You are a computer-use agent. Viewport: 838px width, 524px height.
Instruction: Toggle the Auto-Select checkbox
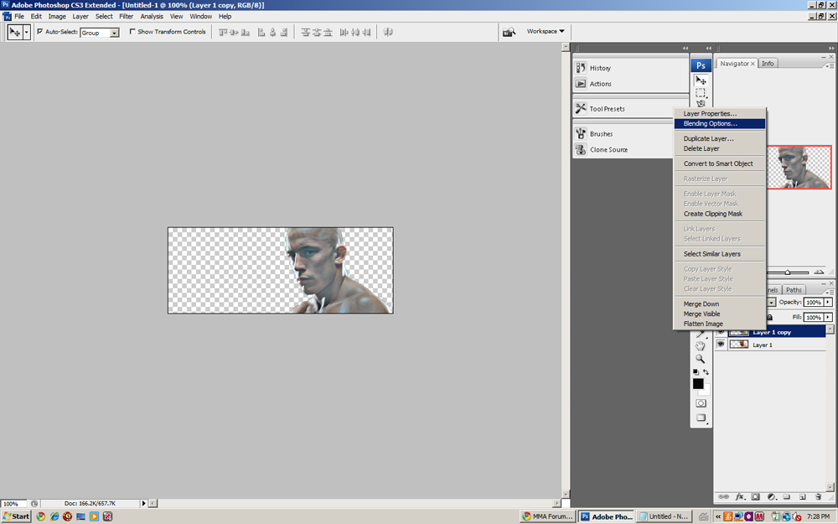(39, 32)
